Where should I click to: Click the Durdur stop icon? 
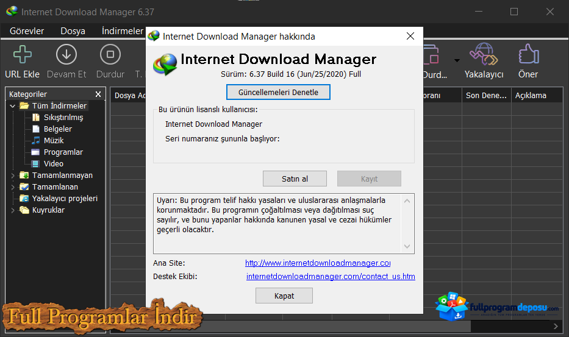click(x=110, y=55)
